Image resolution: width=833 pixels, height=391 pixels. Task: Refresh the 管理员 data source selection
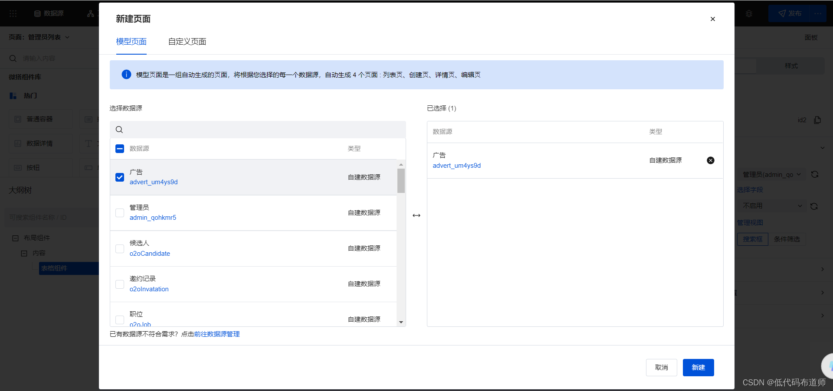click(815, 174)
